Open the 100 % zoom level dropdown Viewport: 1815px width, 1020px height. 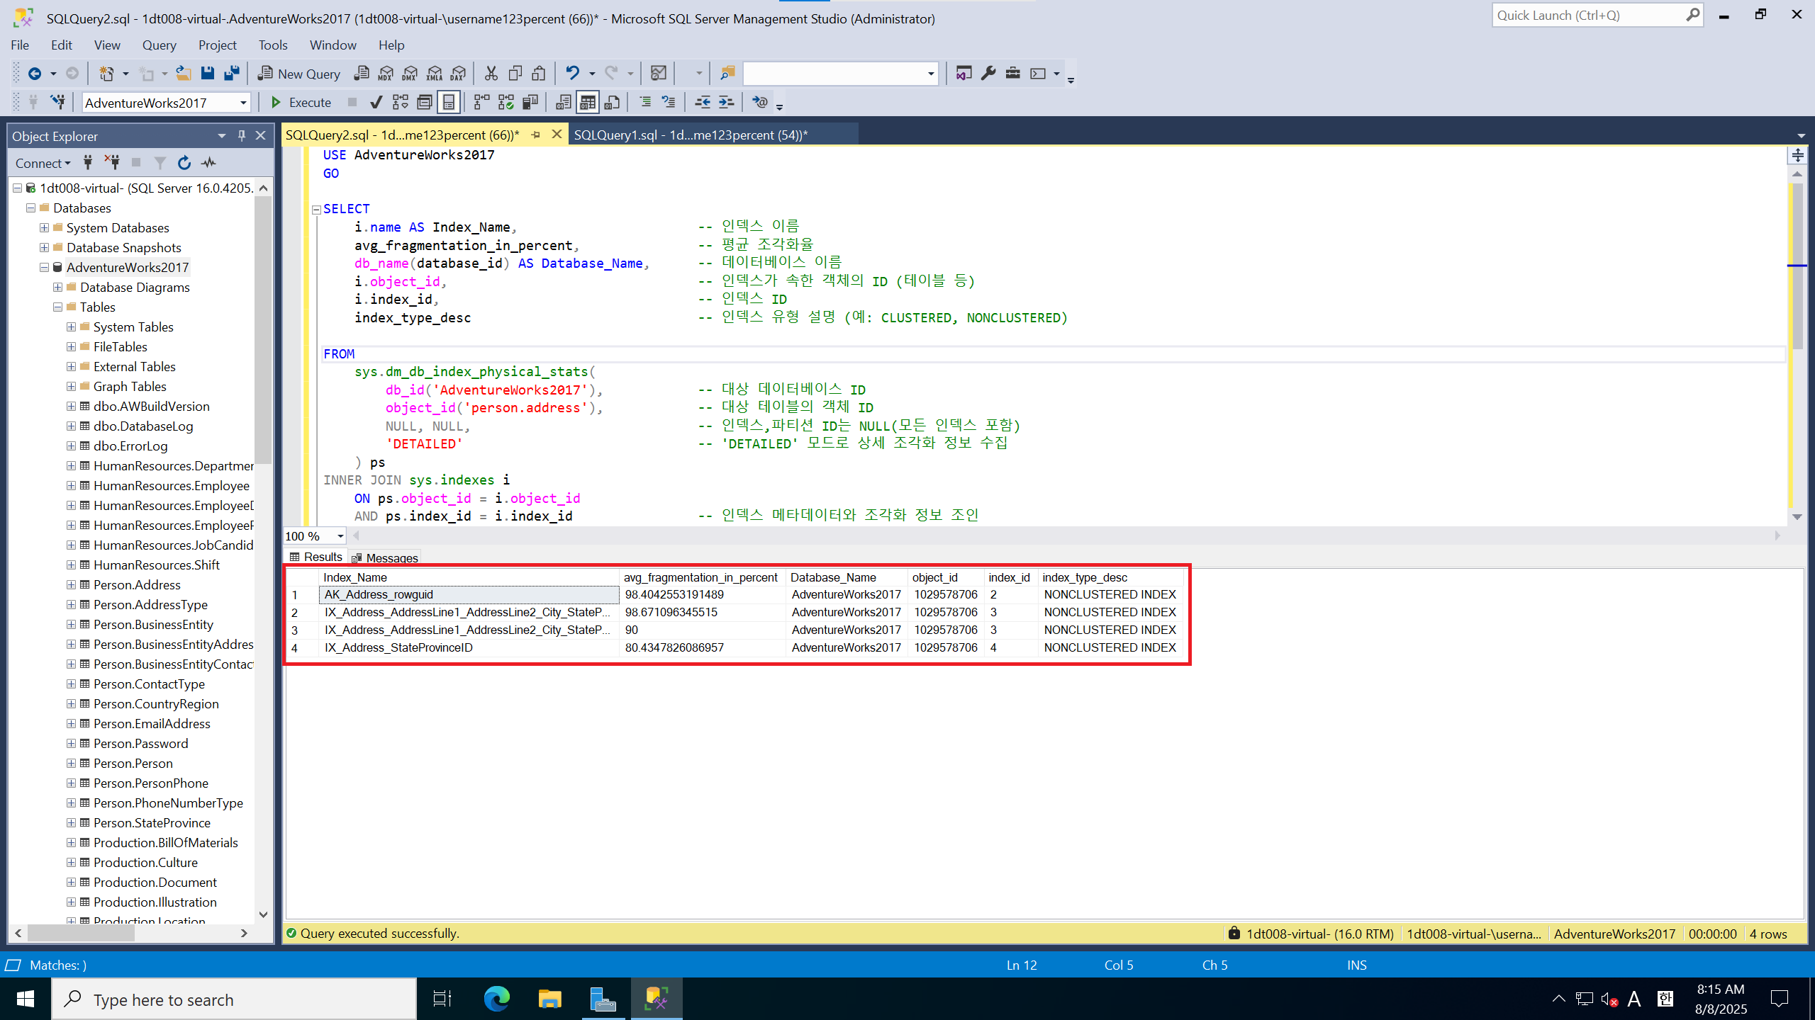340,536
